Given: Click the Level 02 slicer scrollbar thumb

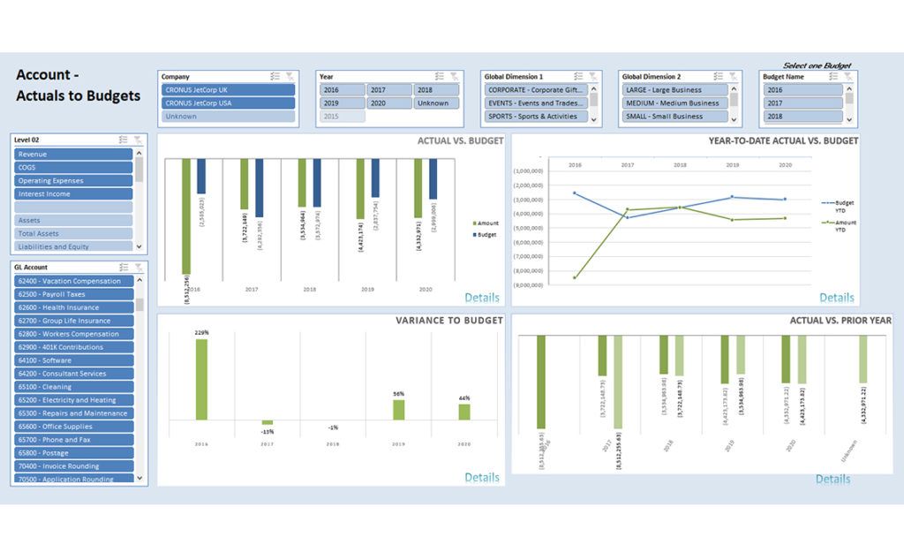Looking at the screenshot, I should (x=139, y=169).
